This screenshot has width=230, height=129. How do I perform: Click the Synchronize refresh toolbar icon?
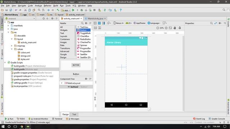tap(11, 10)
